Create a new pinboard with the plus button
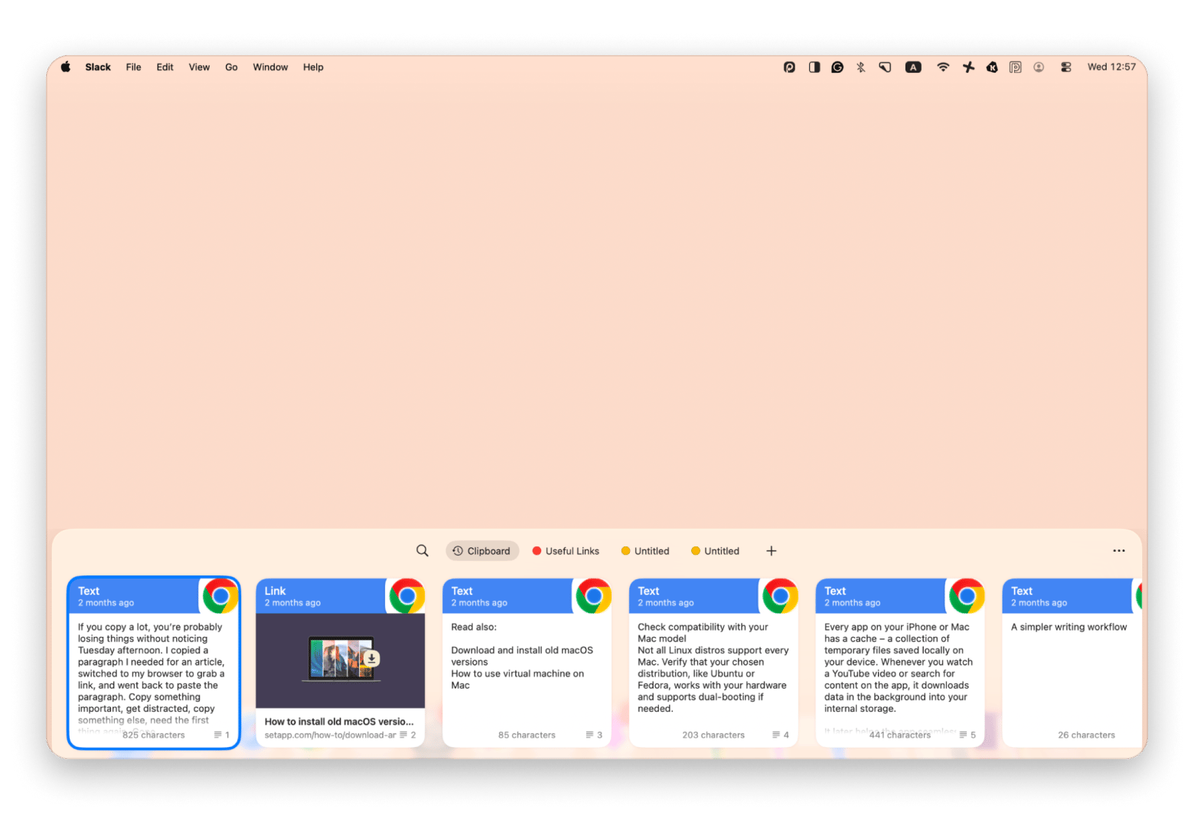 click(771, 550)
